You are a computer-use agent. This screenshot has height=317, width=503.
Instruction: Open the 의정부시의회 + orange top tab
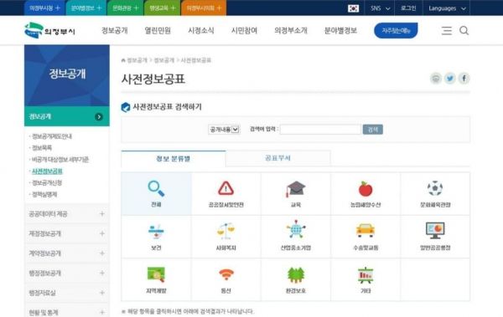point(204,8)
